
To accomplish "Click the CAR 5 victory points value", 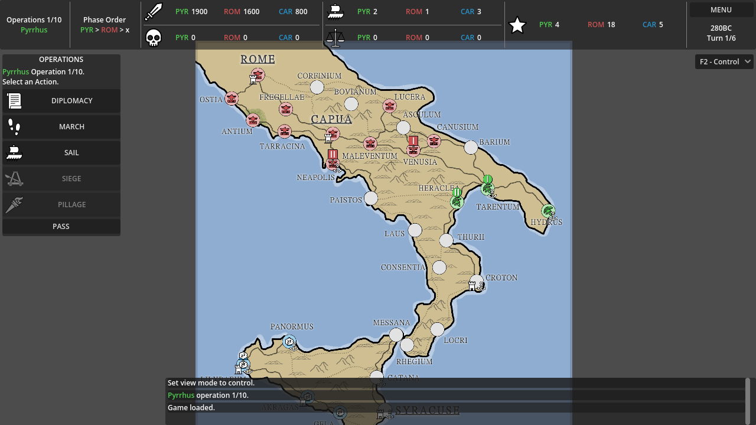I will click(x=653, y=25).
